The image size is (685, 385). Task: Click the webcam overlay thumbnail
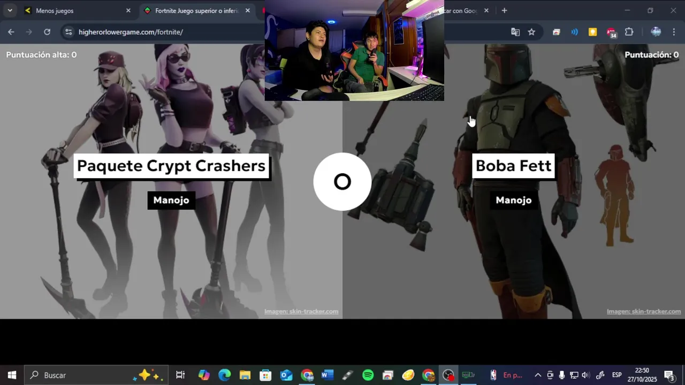pos(354,50)
